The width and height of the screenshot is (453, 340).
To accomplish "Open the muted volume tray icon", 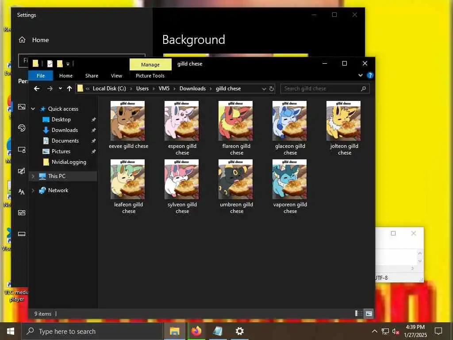I will coord(395,331).
